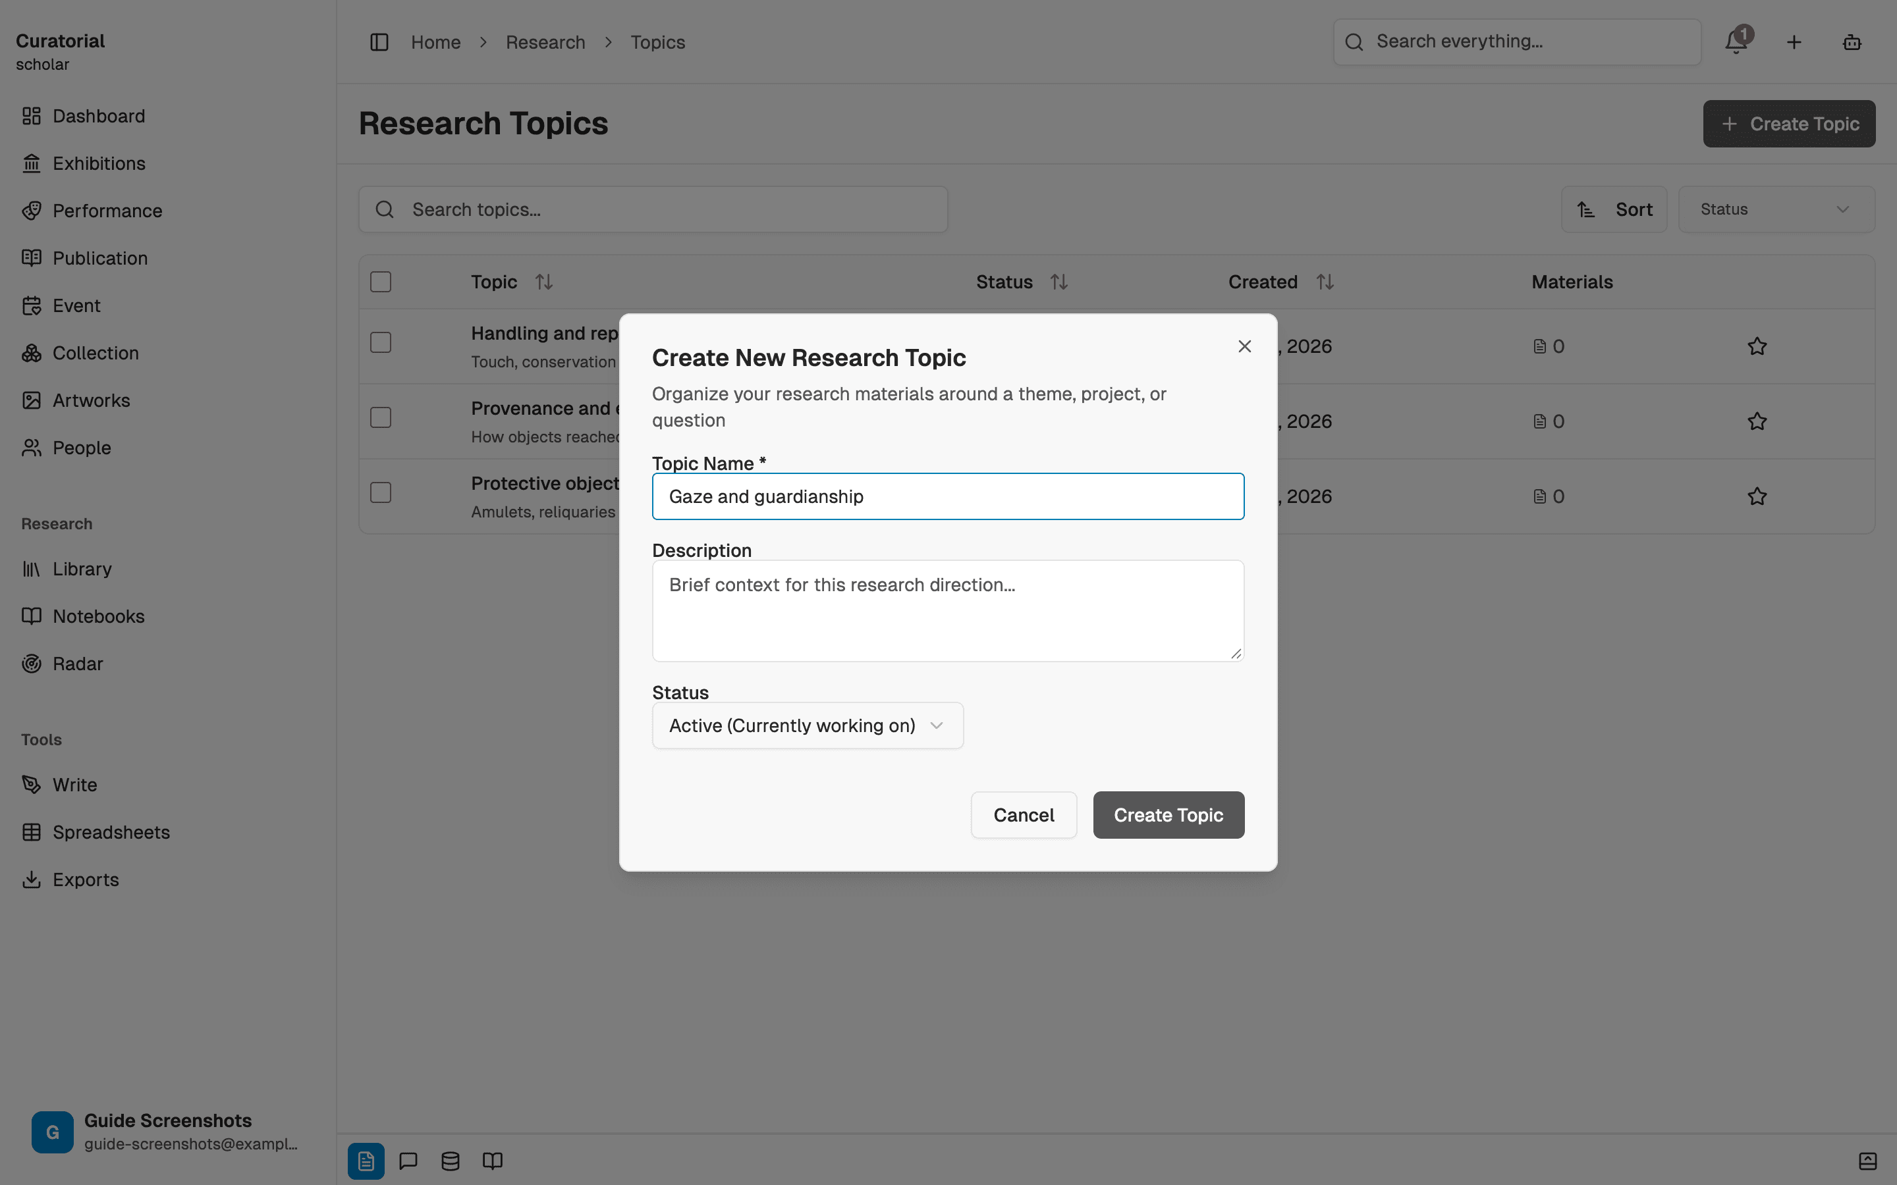Click the Topic Name input field
This screenshot has width=1897, height=1185.
coord(948,497)
